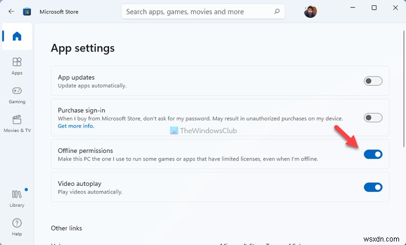The image size is (406, 245).
Task: Open the Home section in sidebar
Action: (17, 36)
